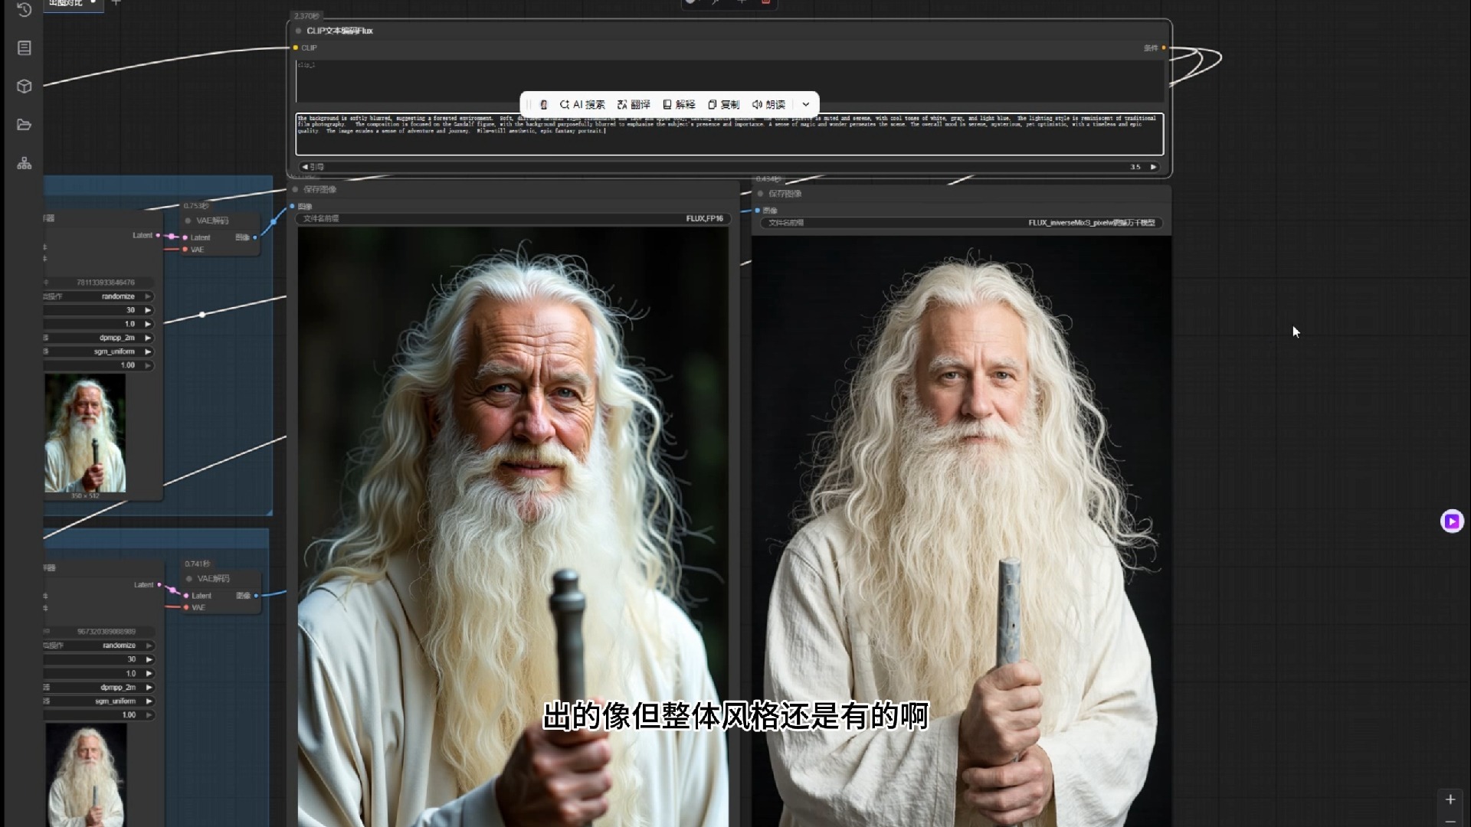The height and width of the screenshot is (827, 1471).
Task: Collapse the upper VAE解码 node via its dot
Action: 188,221
